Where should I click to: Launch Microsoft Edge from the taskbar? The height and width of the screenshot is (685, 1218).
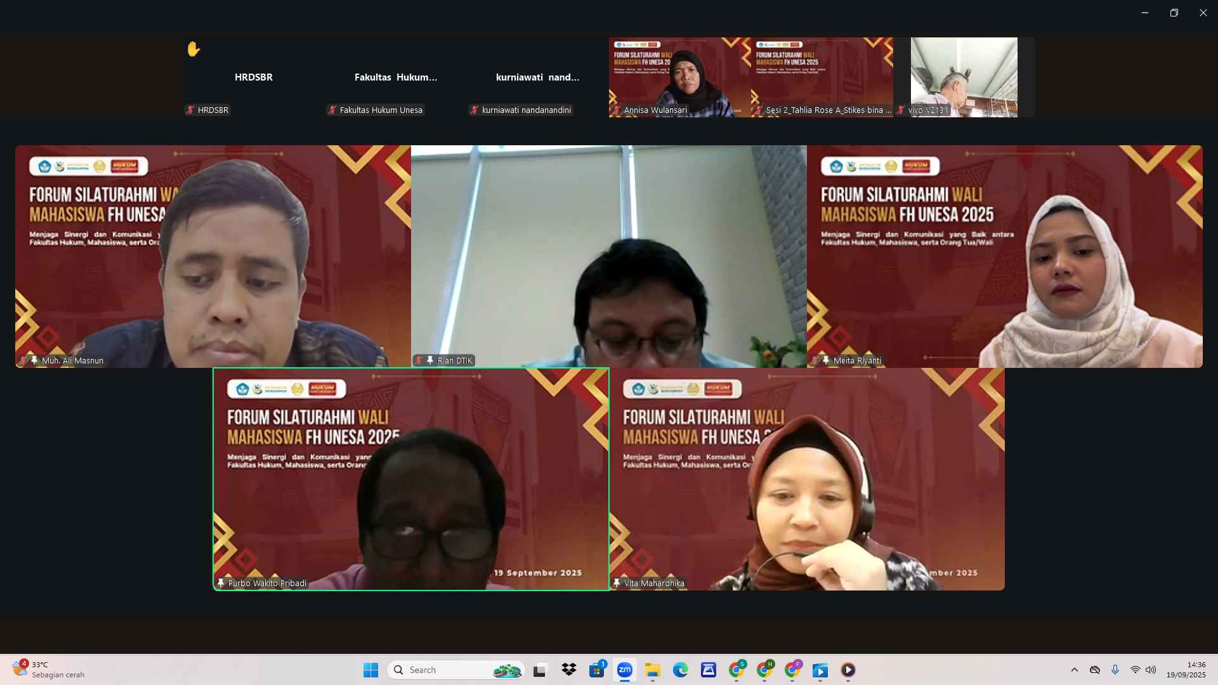click(681, 670)
